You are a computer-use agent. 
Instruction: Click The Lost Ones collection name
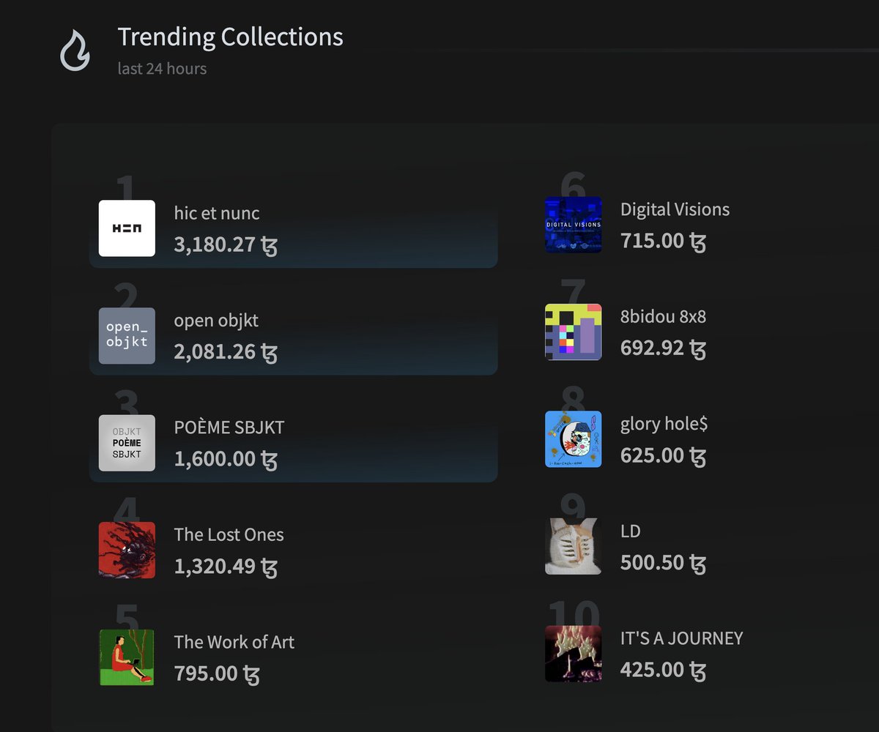(229, 534)
